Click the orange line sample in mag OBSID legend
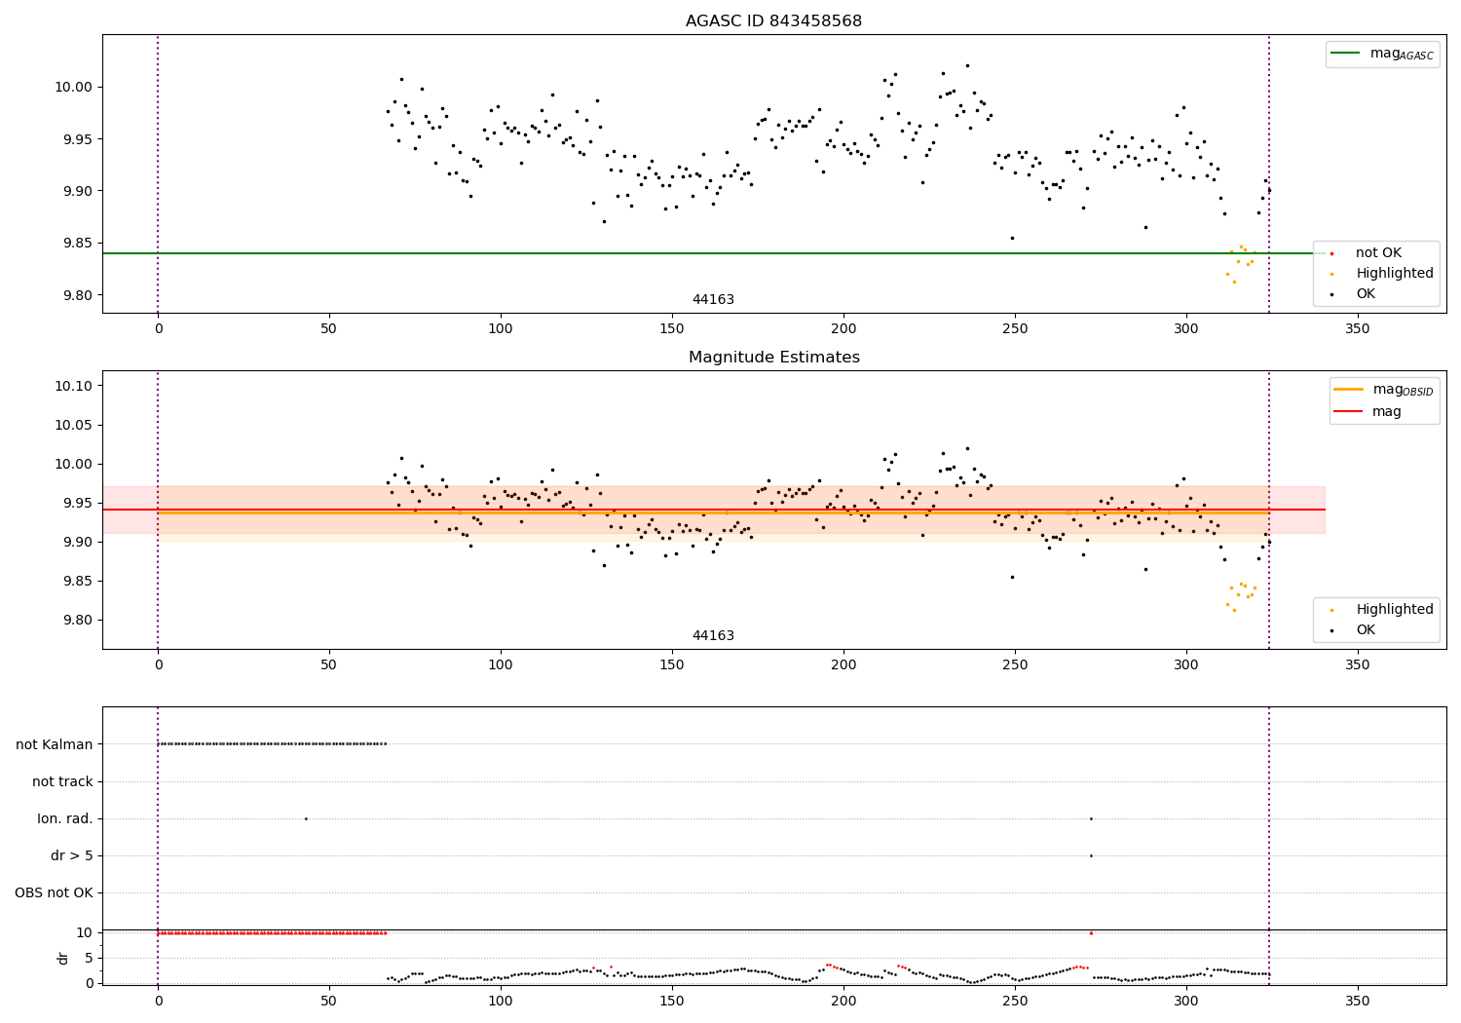Image resolution: width=1461 pixels, height=1023 pixels. 1349,390
